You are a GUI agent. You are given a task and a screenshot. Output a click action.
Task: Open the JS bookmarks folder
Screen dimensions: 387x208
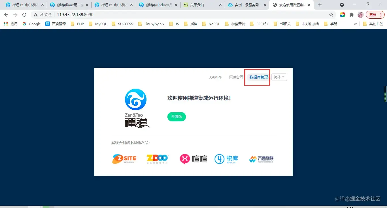(174, 24)
